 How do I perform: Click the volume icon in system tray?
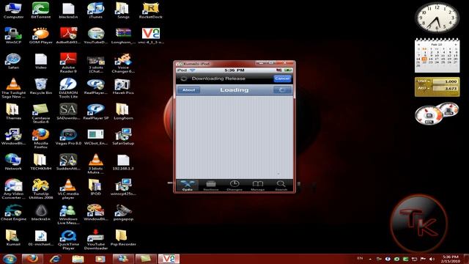click(432, 259)
